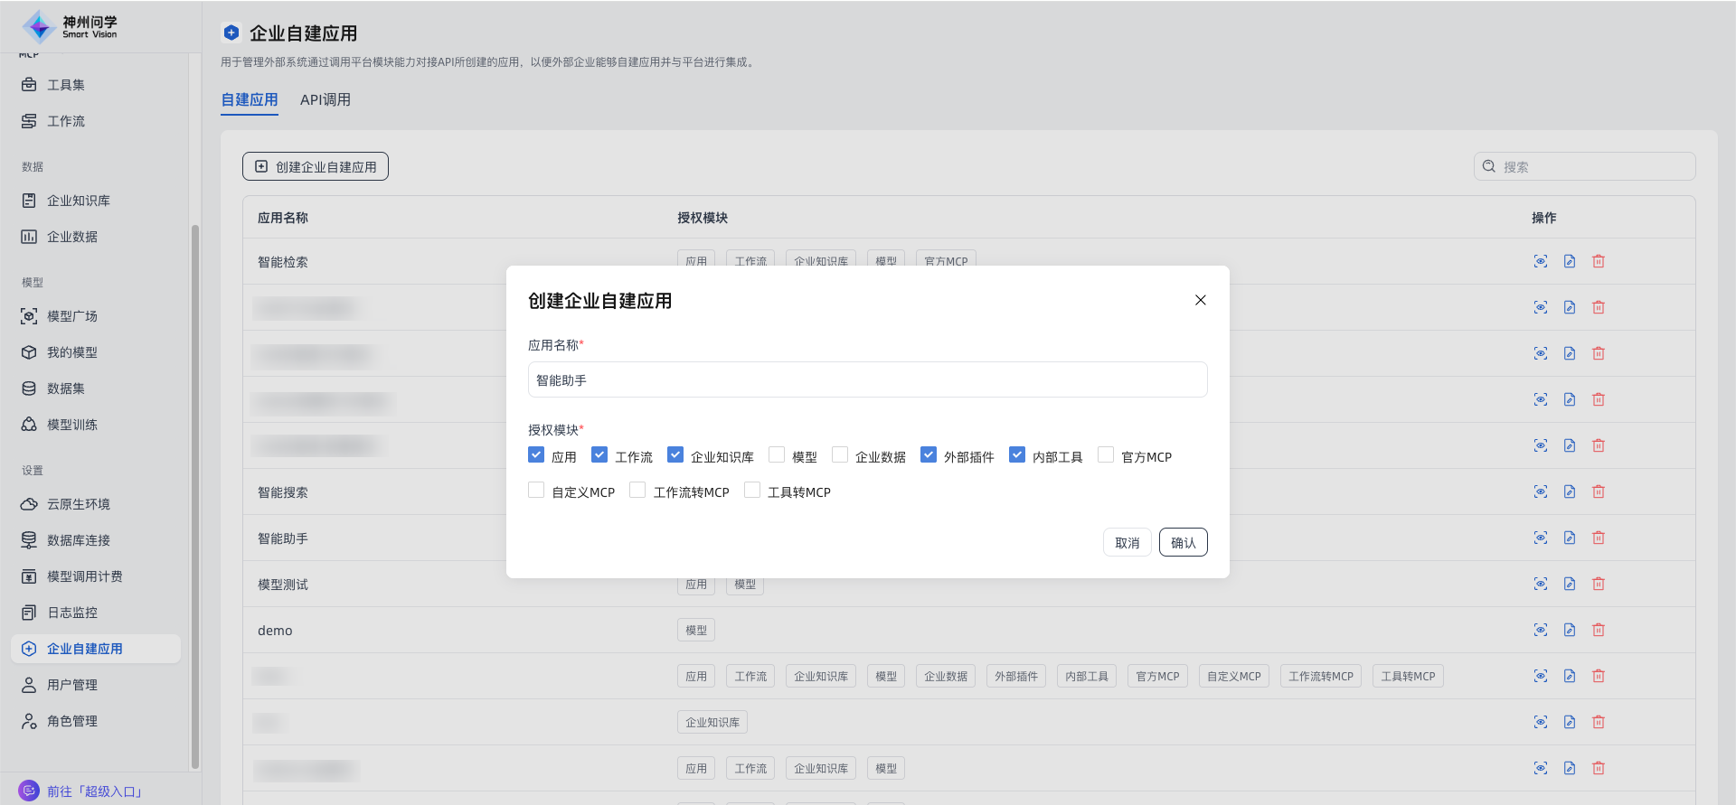The image size is (1736, 805).
Task: Close the 创建企业自建应用 dialog
Action: point(1200,301)
